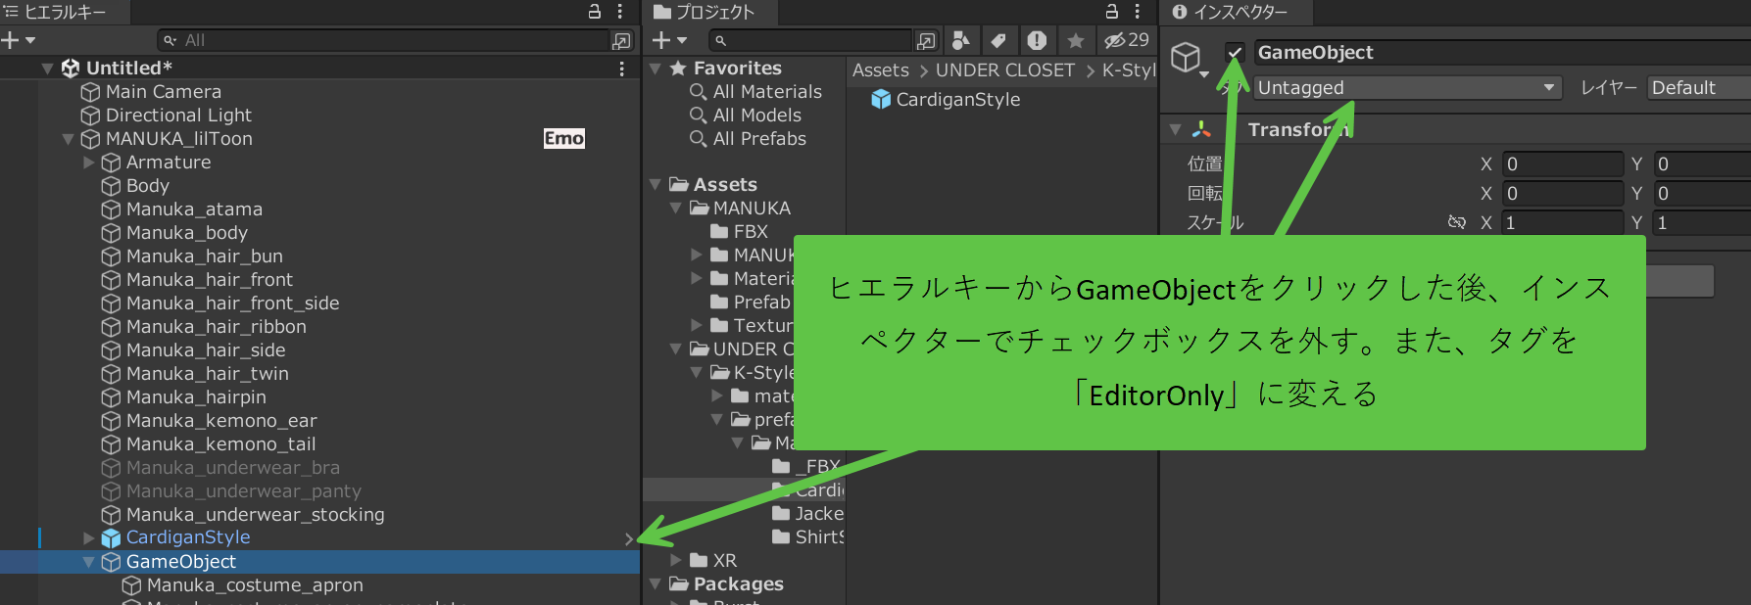The width and height of the screenshot is (1751, 605).
Task: Click the Packages folder icon
Action: pos(679,584)
